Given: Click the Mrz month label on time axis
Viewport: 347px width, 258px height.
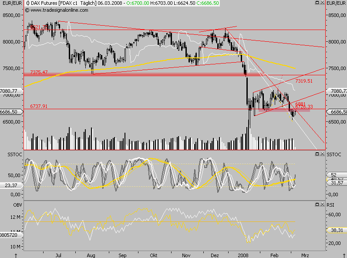Looking at the screenshot, I should (x=305, y=255).
